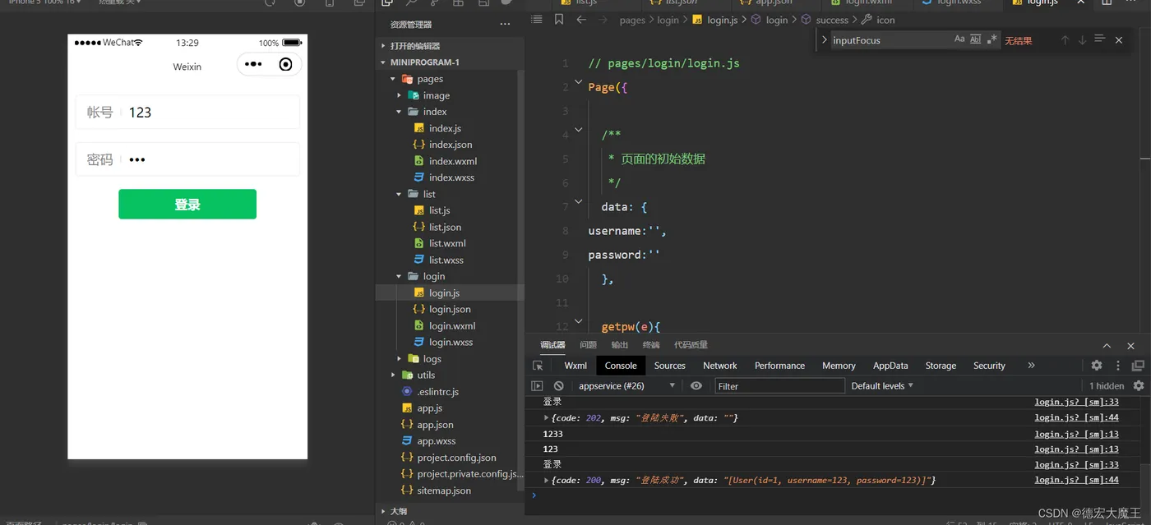Open the Default levels dropdown
Viewport: 1151px width, 525px height.
point(882,386)
